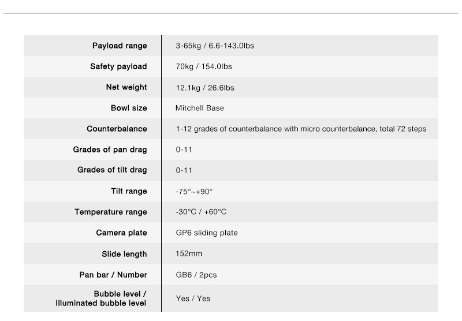Select the 70kg / 154.0lbs value
This screenshot has width=462, height=321.
pos(204,66)
